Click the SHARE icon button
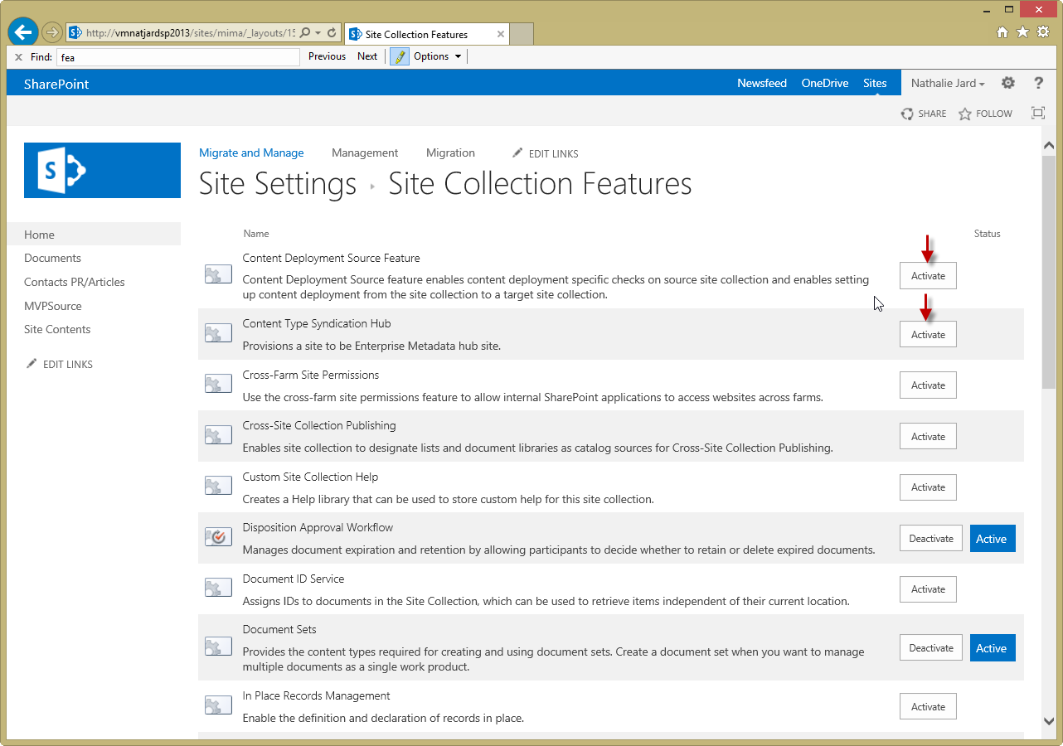The image size is (1063, 746). click(x=924, y=114)
